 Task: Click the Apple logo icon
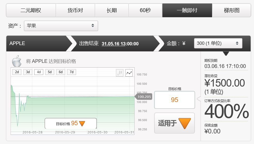17,61
